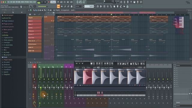Image resolution: width=192 pixels, height=108 pixels.
Task: Open the playlist options menu arrow
Action: [29, 10]
